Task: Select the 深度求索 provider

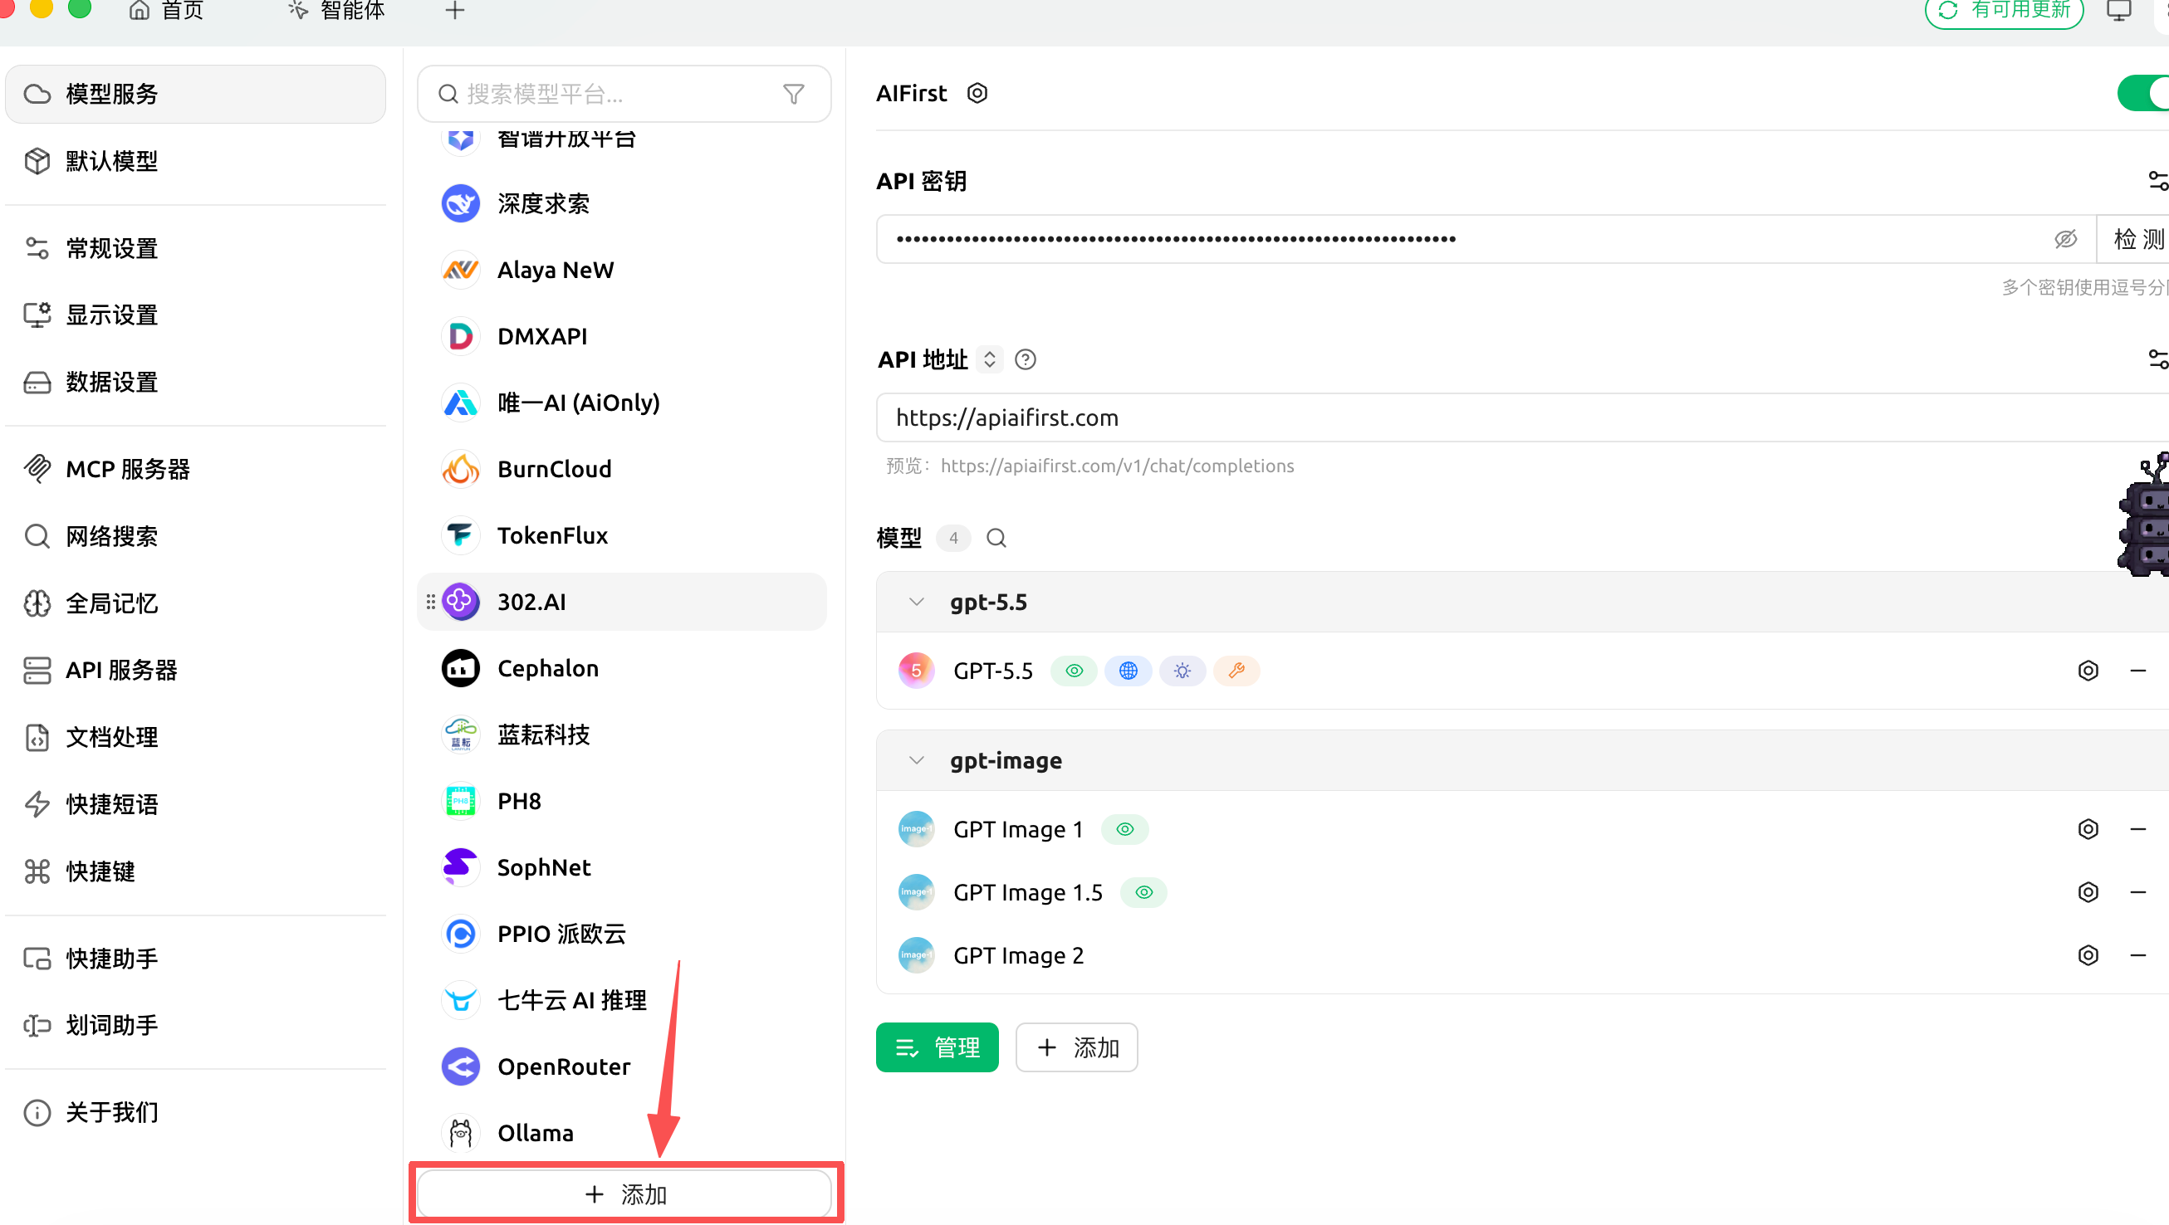Action: 621,203
